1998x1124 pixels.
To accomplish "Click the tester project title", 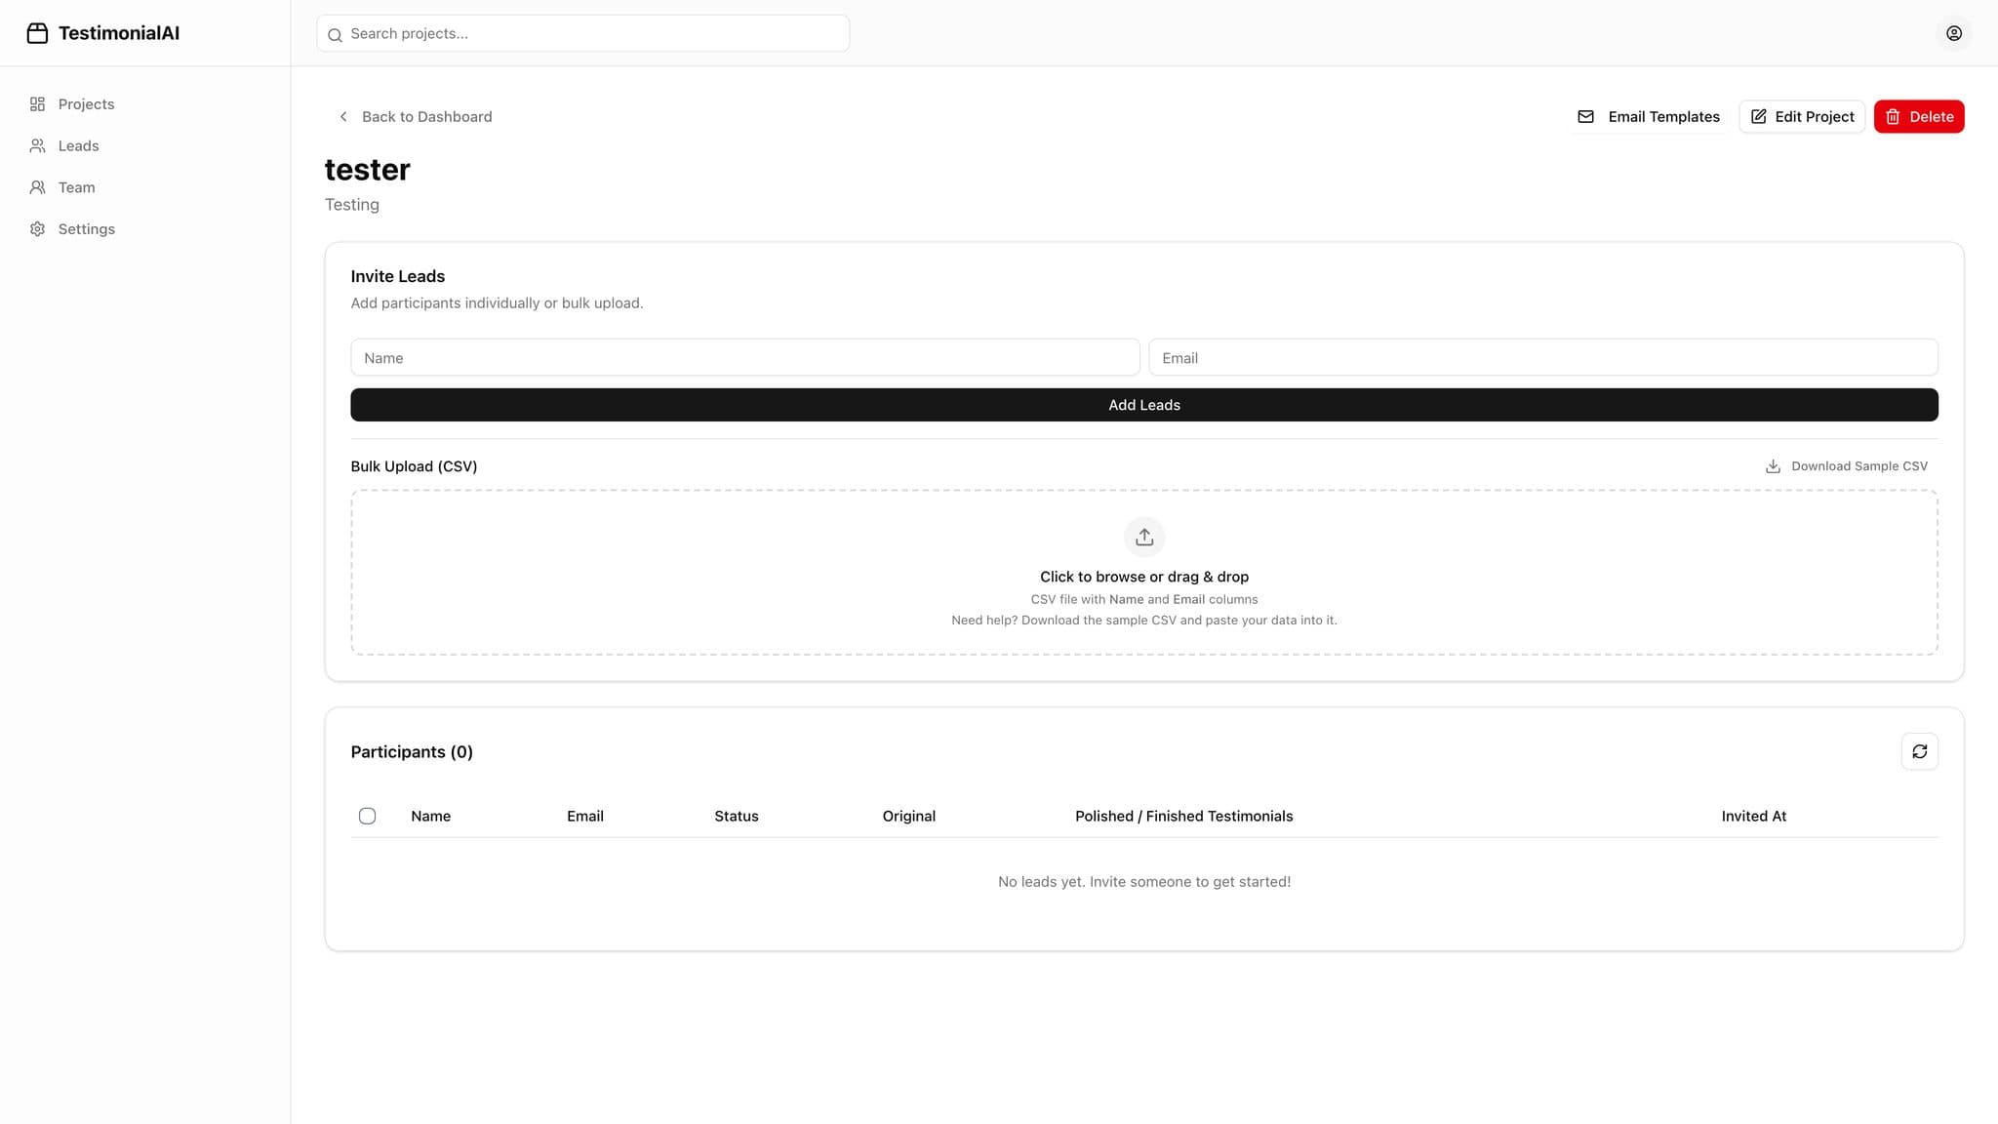I will tap(368, 170).
